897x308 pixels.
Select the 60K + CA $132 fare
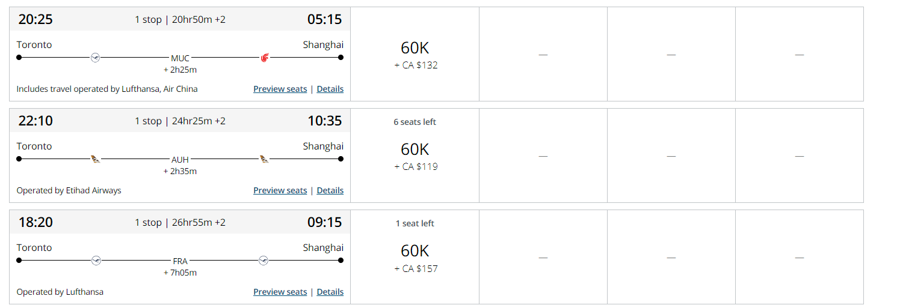tap(415, 54)
